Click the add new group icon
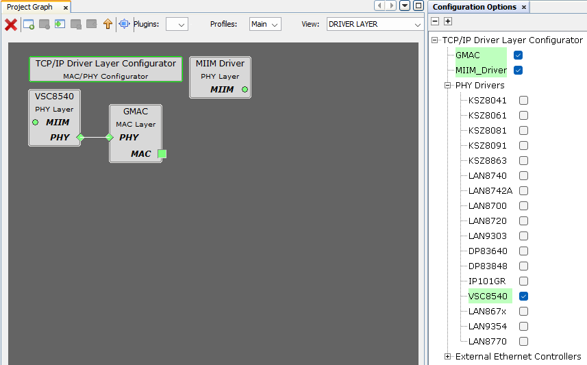Image resolution: width=587 pixels, height=365 pixels. [x=29, y=25]
